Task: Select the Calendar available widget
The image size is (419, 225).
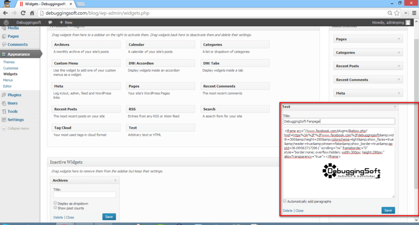Action: coord(160,44)
